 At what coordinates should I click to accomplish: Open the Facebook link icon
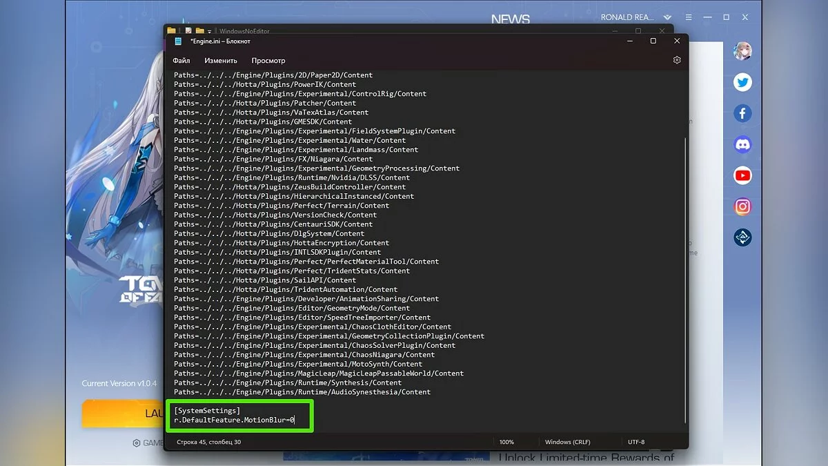click(742, 114)
